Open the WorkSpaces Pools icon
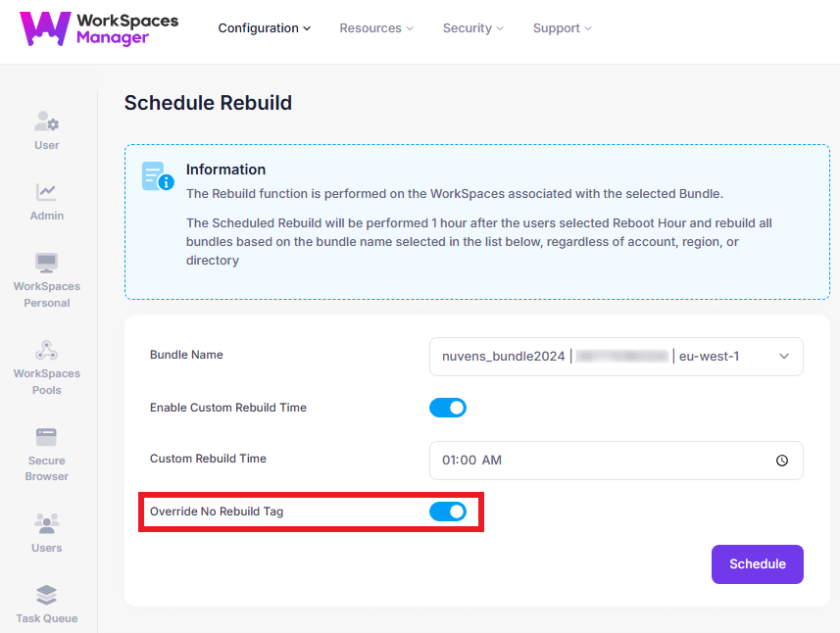Image resolution: width=840 pixels, height=633 pixels. coord(47,350)
